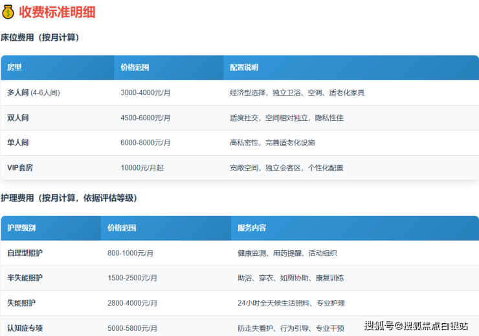Click the VIP套房 row label

click(x=20, y=167)
